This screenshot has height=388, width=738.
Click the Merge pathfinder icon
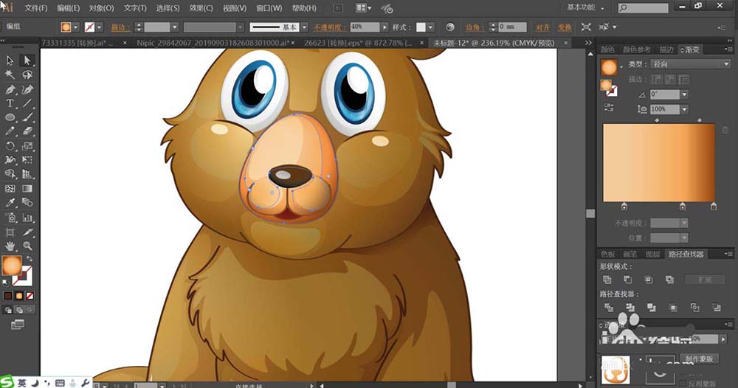tap(652, 308)
